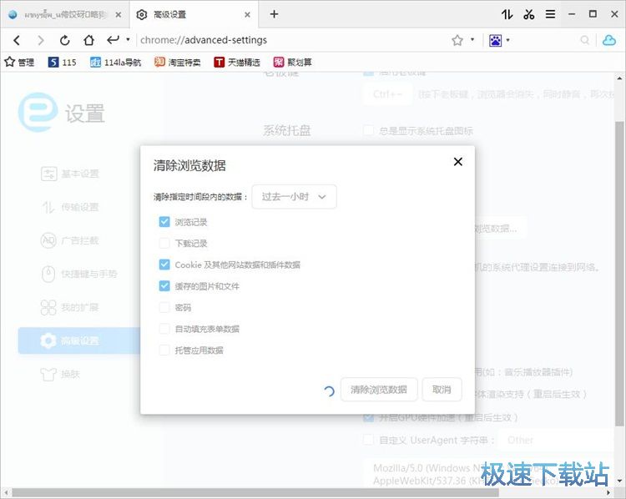Open the 114la导航 bookmark
This screenshot has width=626, height=499.
click(x=115, y=63)
